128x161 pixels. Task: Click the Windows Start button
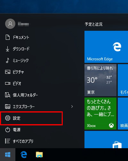click(8, 155)
